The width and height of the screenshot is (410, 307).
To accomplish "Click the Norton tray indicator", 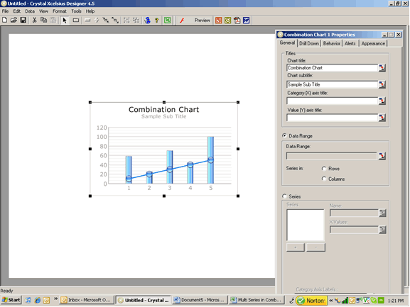I will pyautogui.click(x=311, y=301).
